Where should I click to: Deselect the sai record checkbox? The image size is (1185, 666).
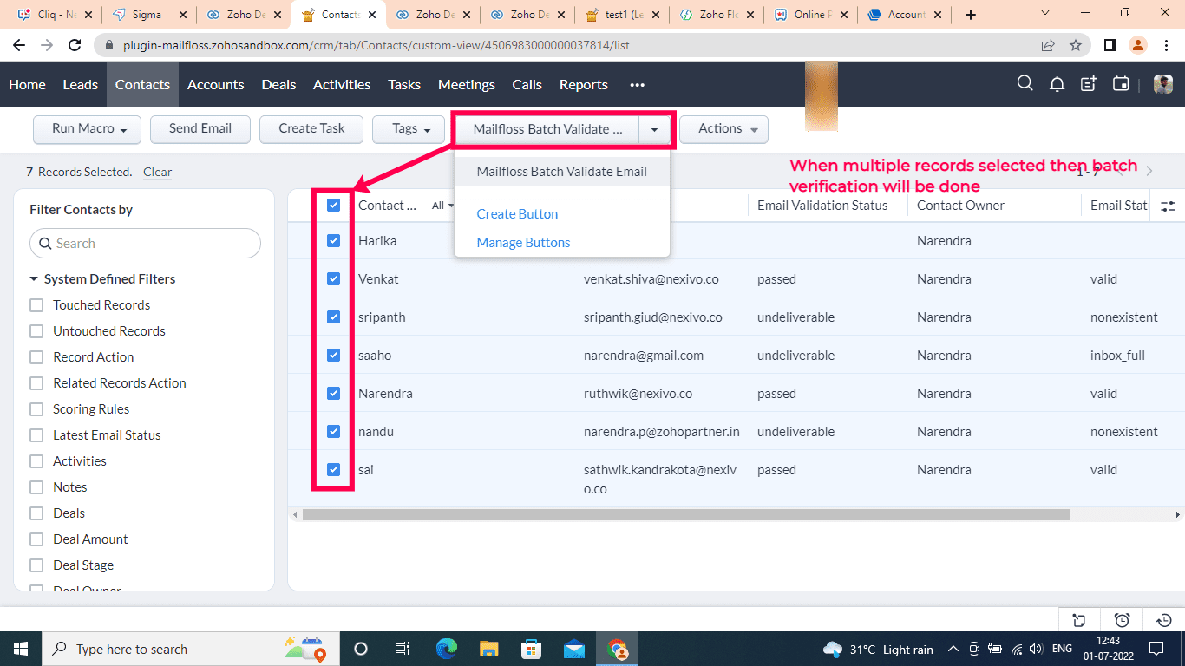tap(334, 469)
